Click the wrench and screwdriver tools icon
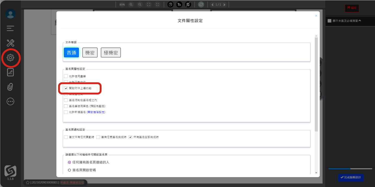This screenshot has width=375, height=187. point(10,43)
